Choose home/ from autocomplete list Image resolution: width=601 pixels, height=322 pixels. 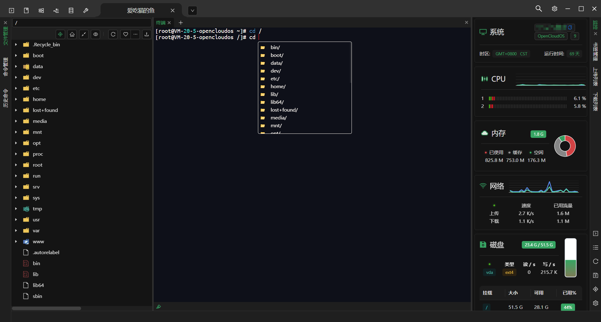[x=278, y=87]
